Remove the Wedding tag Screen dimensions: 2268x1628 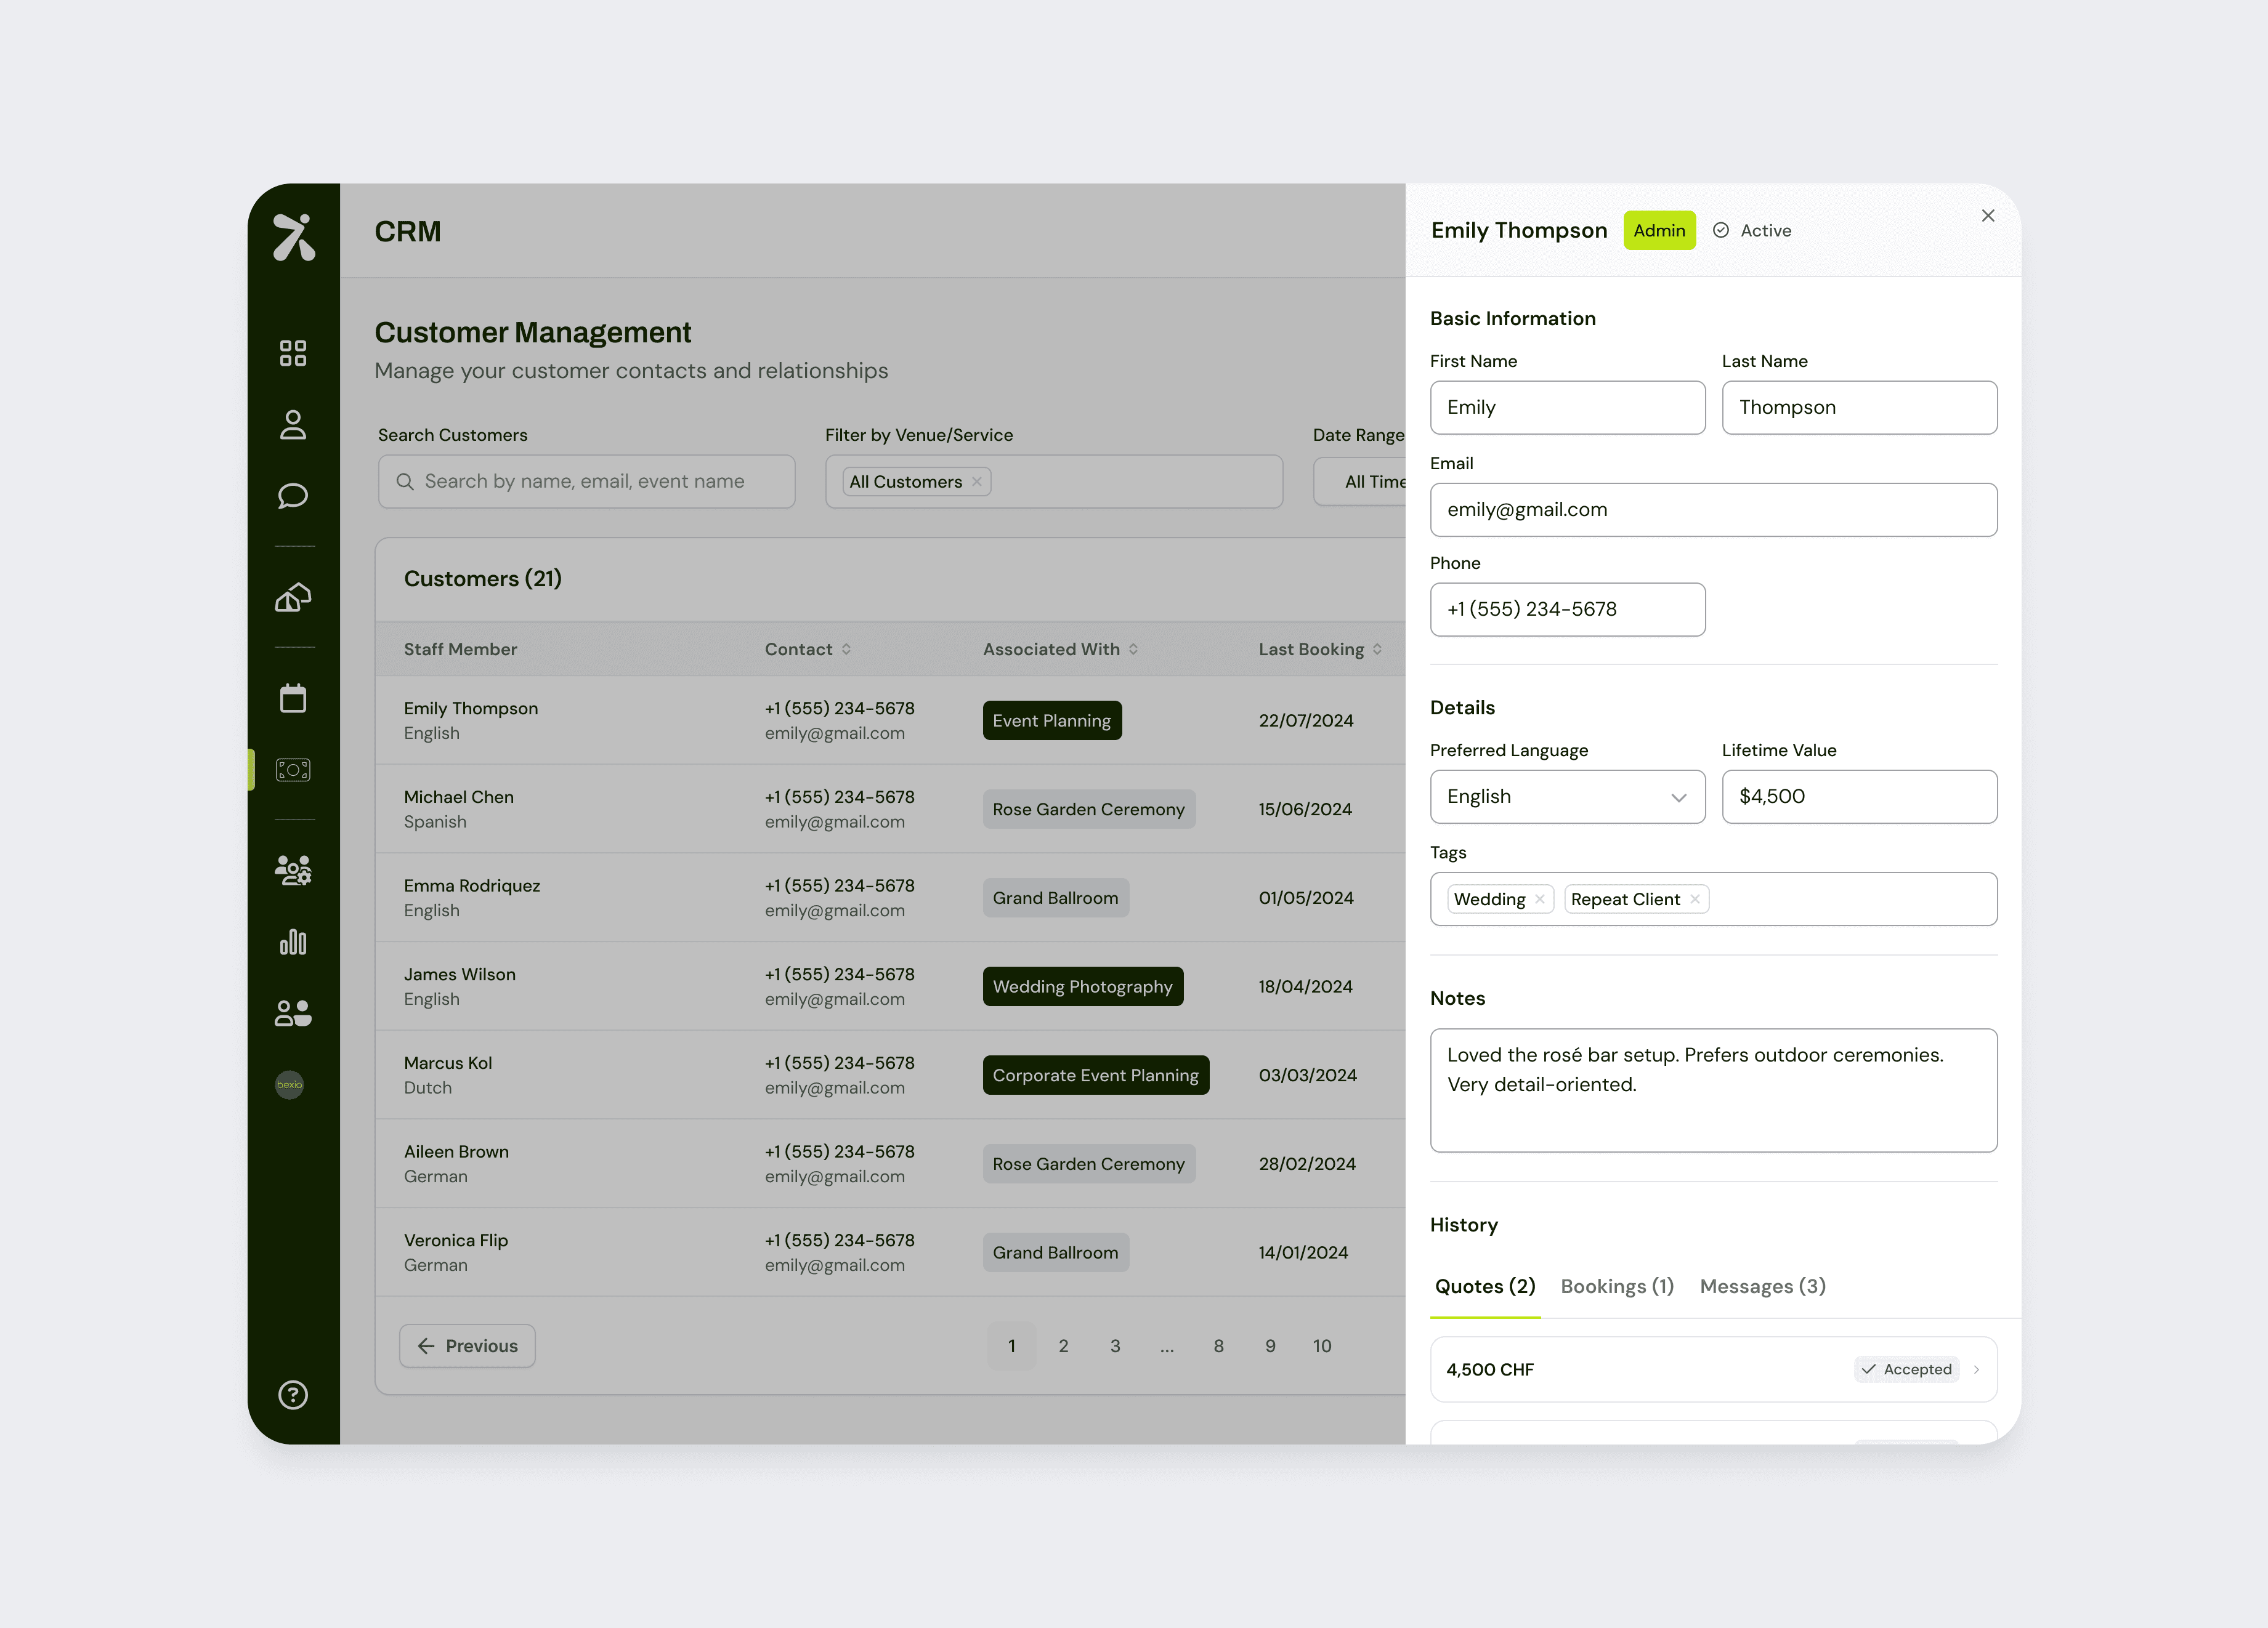(1540, 900)
